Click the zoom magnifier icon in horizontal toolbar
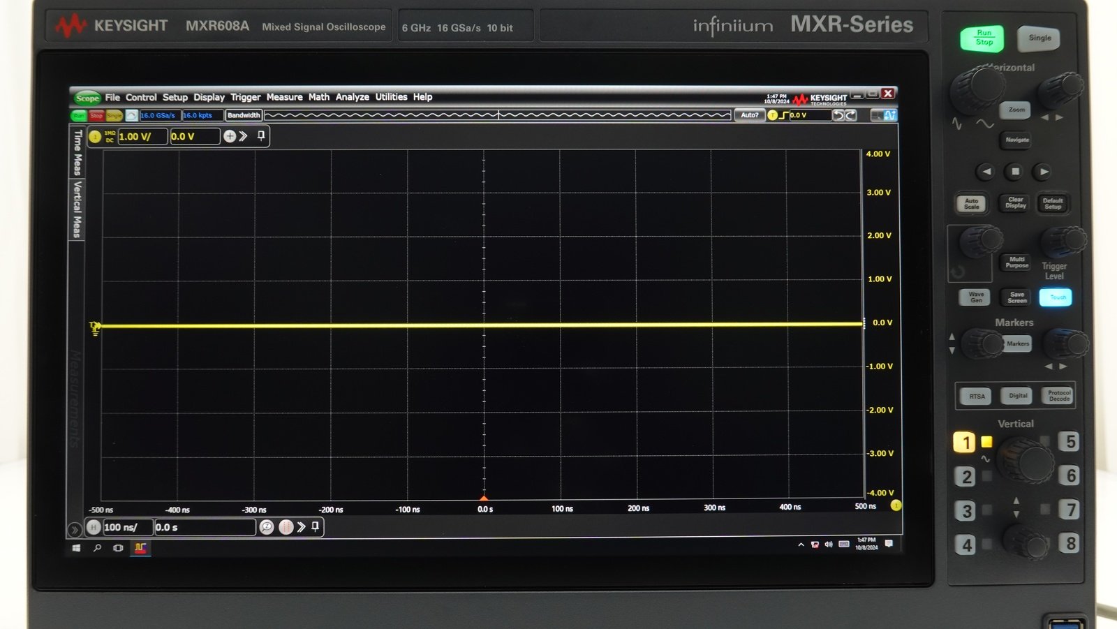 (x=267, y=527)
